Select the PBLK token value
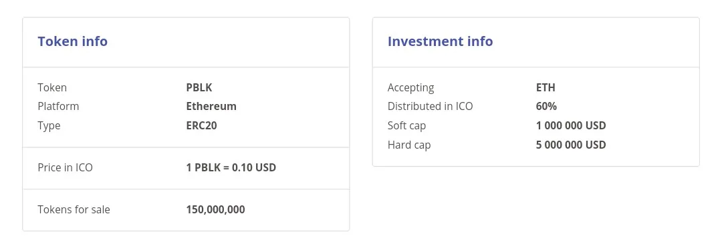This screenshot has height=248, width=722. (x=199, y=87)
